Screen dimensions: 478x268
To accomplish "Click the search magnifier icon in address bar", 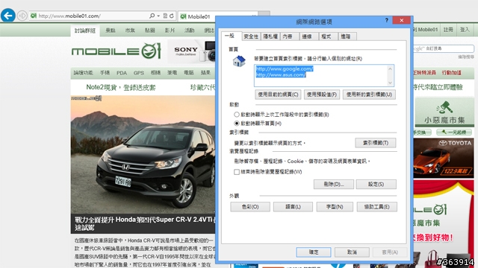I will (x=152, y=16).
